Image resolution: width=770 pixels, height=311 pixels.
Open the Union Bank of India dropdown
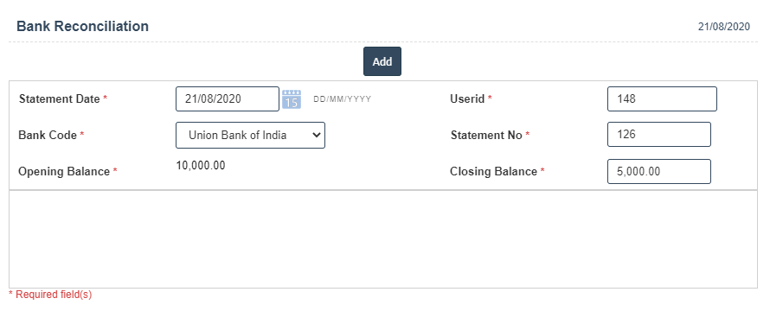[250, 135]
